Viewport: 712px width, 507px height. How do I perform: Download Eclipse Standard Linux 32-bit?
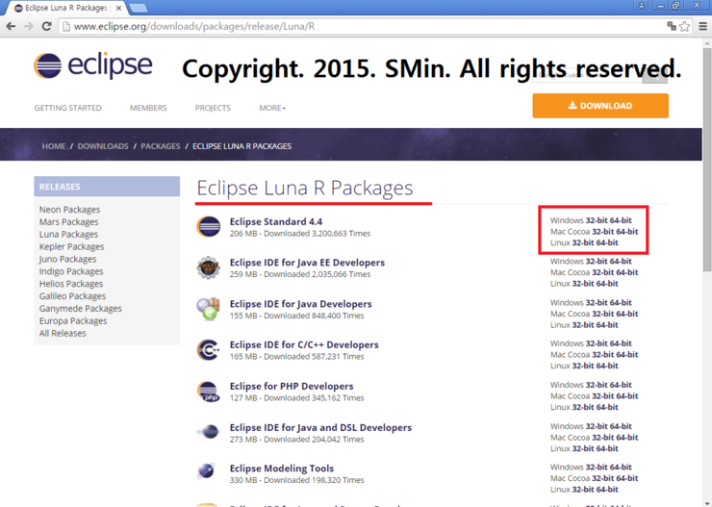click(582, 242)
